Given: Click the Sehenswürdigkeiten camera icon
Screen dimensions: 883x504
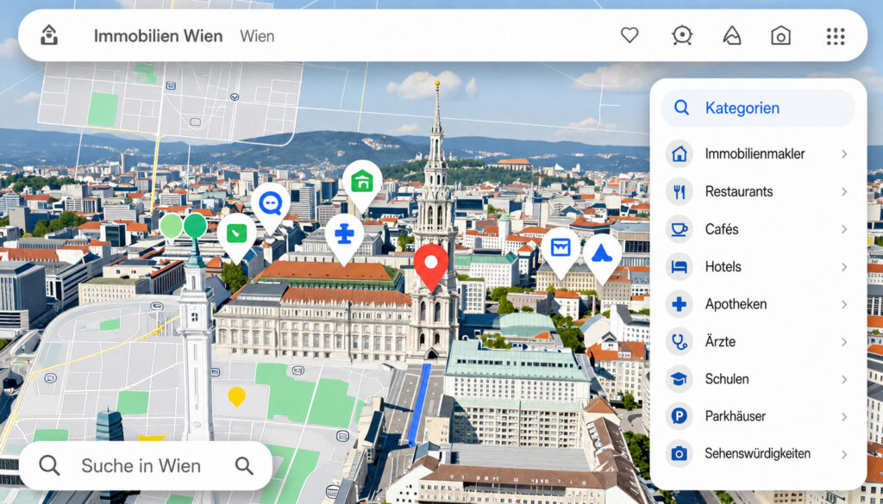Looking at the screenshot, I should [679, 453].
